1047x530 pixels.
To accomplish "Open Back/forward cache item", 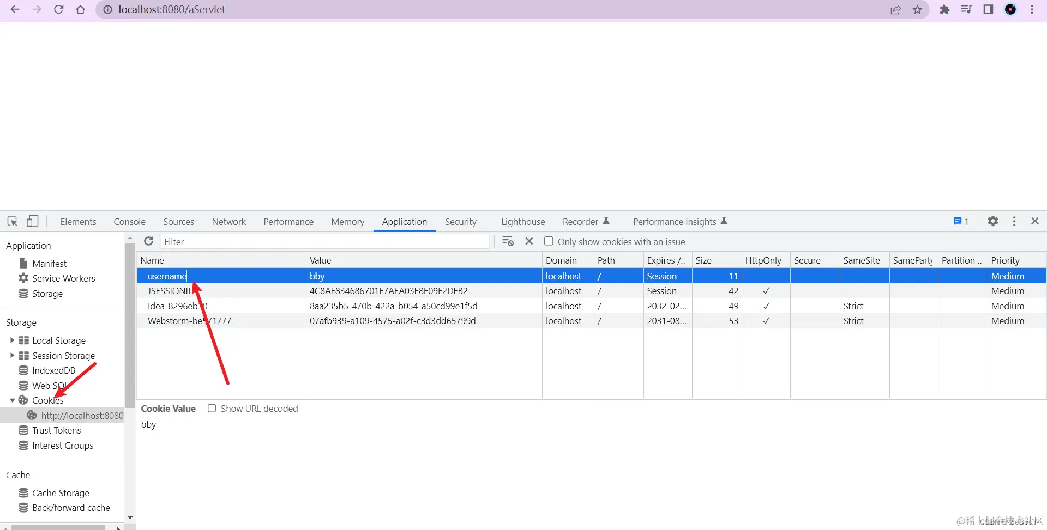I will (x=71, y=508).
